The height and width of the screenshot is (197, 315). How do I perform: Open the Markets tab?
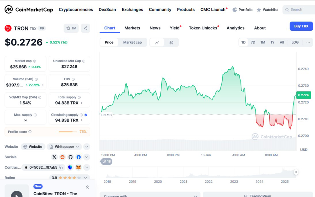tap(132, 28)
